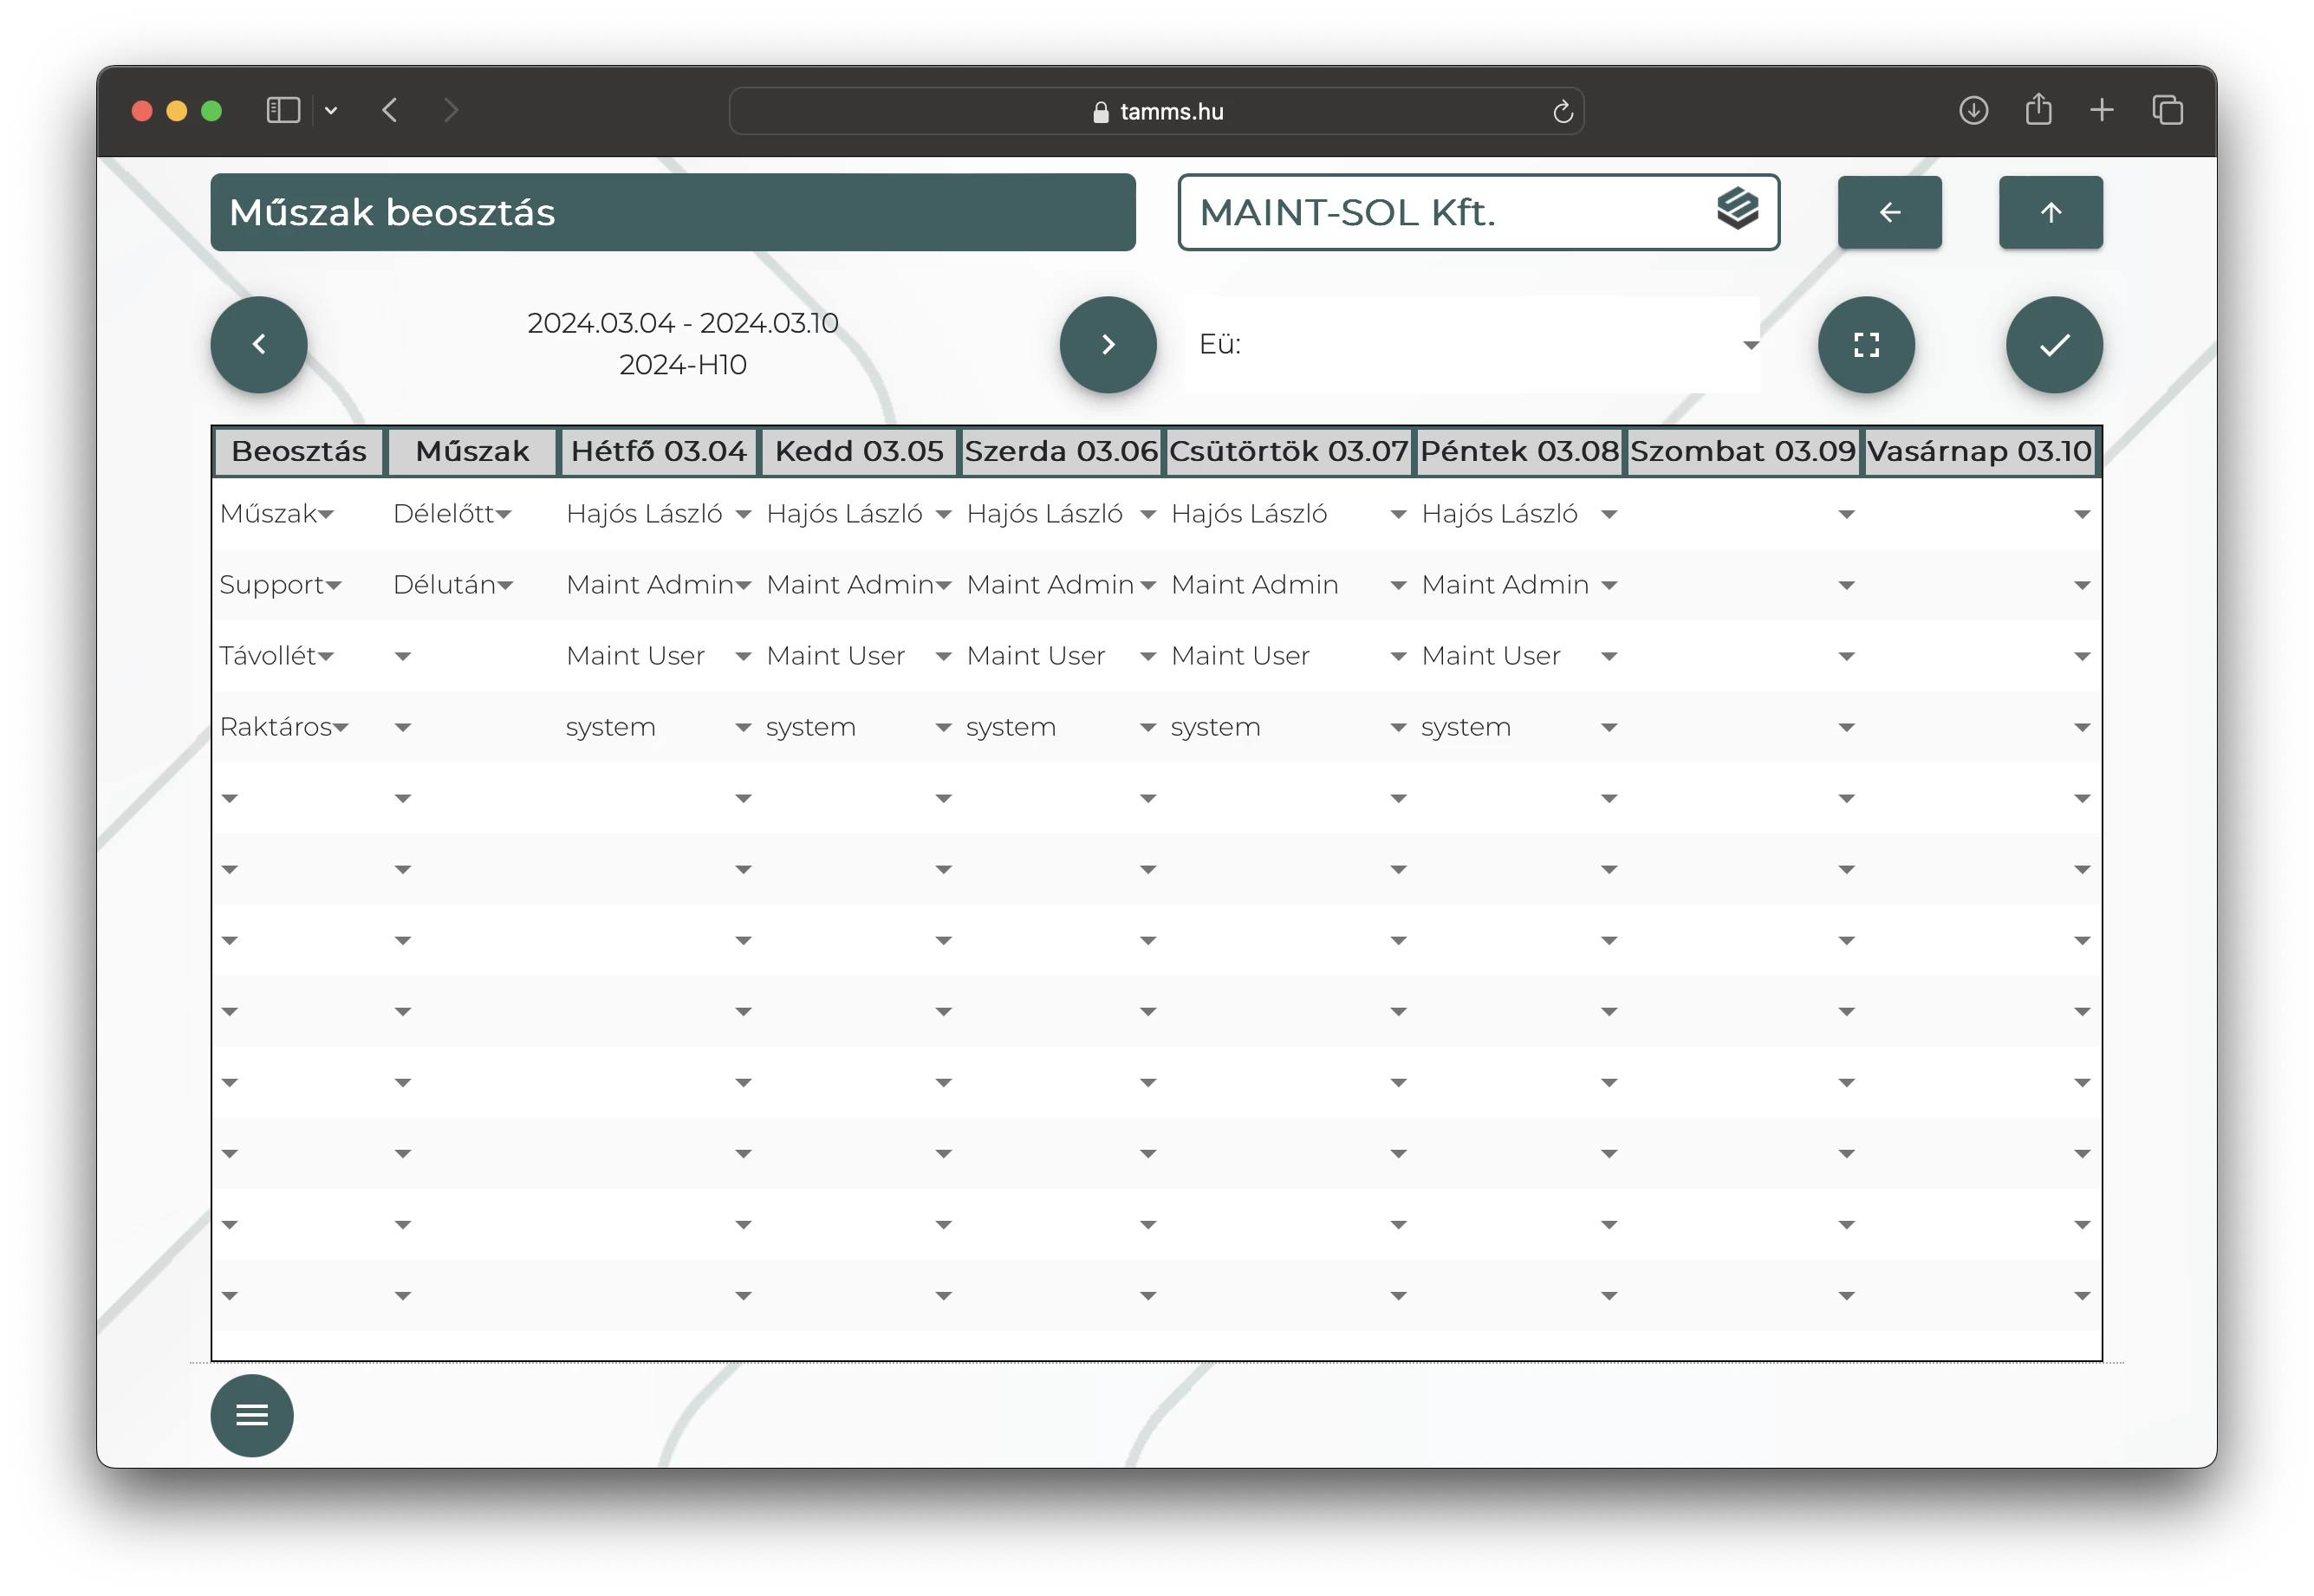Click the Műszak column header
The width and height of the screenshot is (2314, 1596).
[x=472, y=451]
